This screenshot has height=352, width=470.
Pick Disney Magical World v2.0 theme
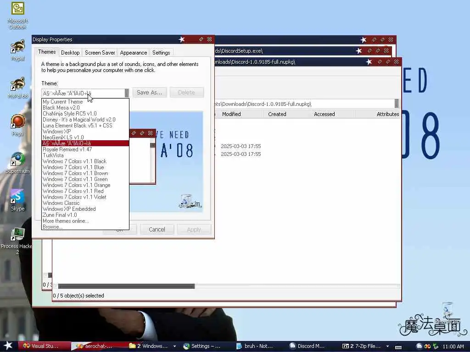coord(85,120)
